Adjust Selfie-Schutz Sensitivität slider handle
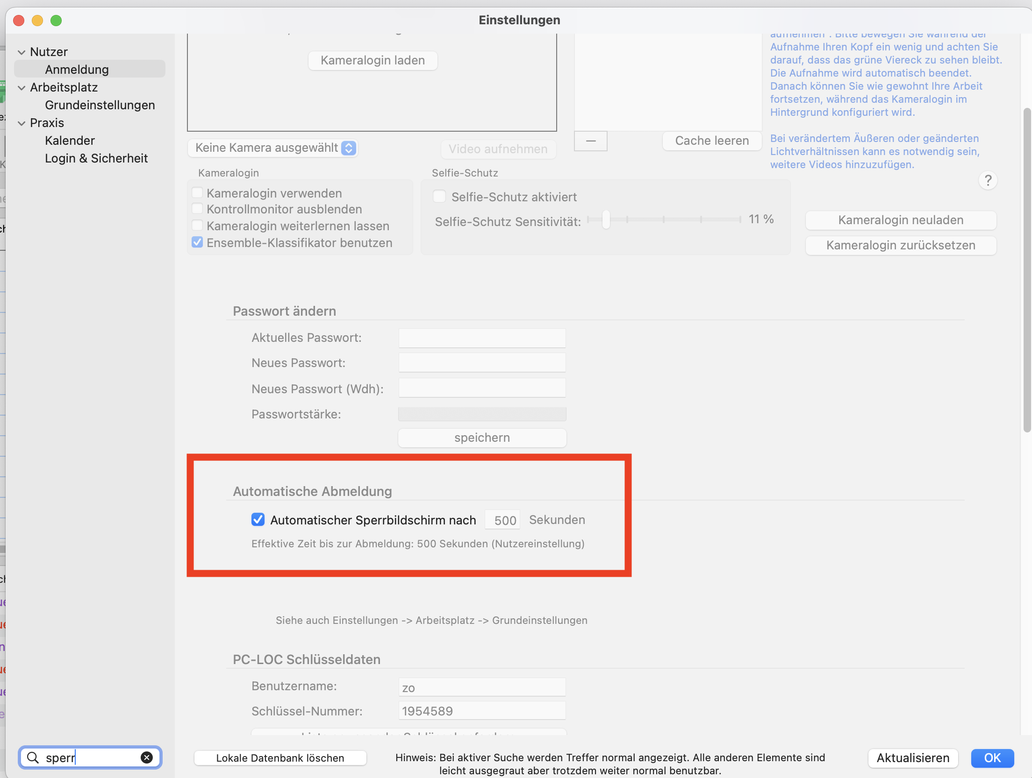Screen dimensions: 1032x778 (x=606, y=219)
